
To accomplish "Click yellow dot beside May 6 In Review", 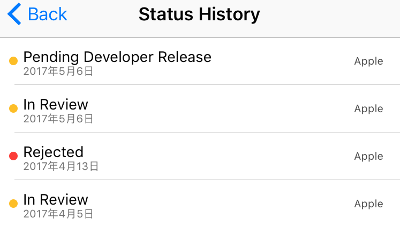I will 13,109.
